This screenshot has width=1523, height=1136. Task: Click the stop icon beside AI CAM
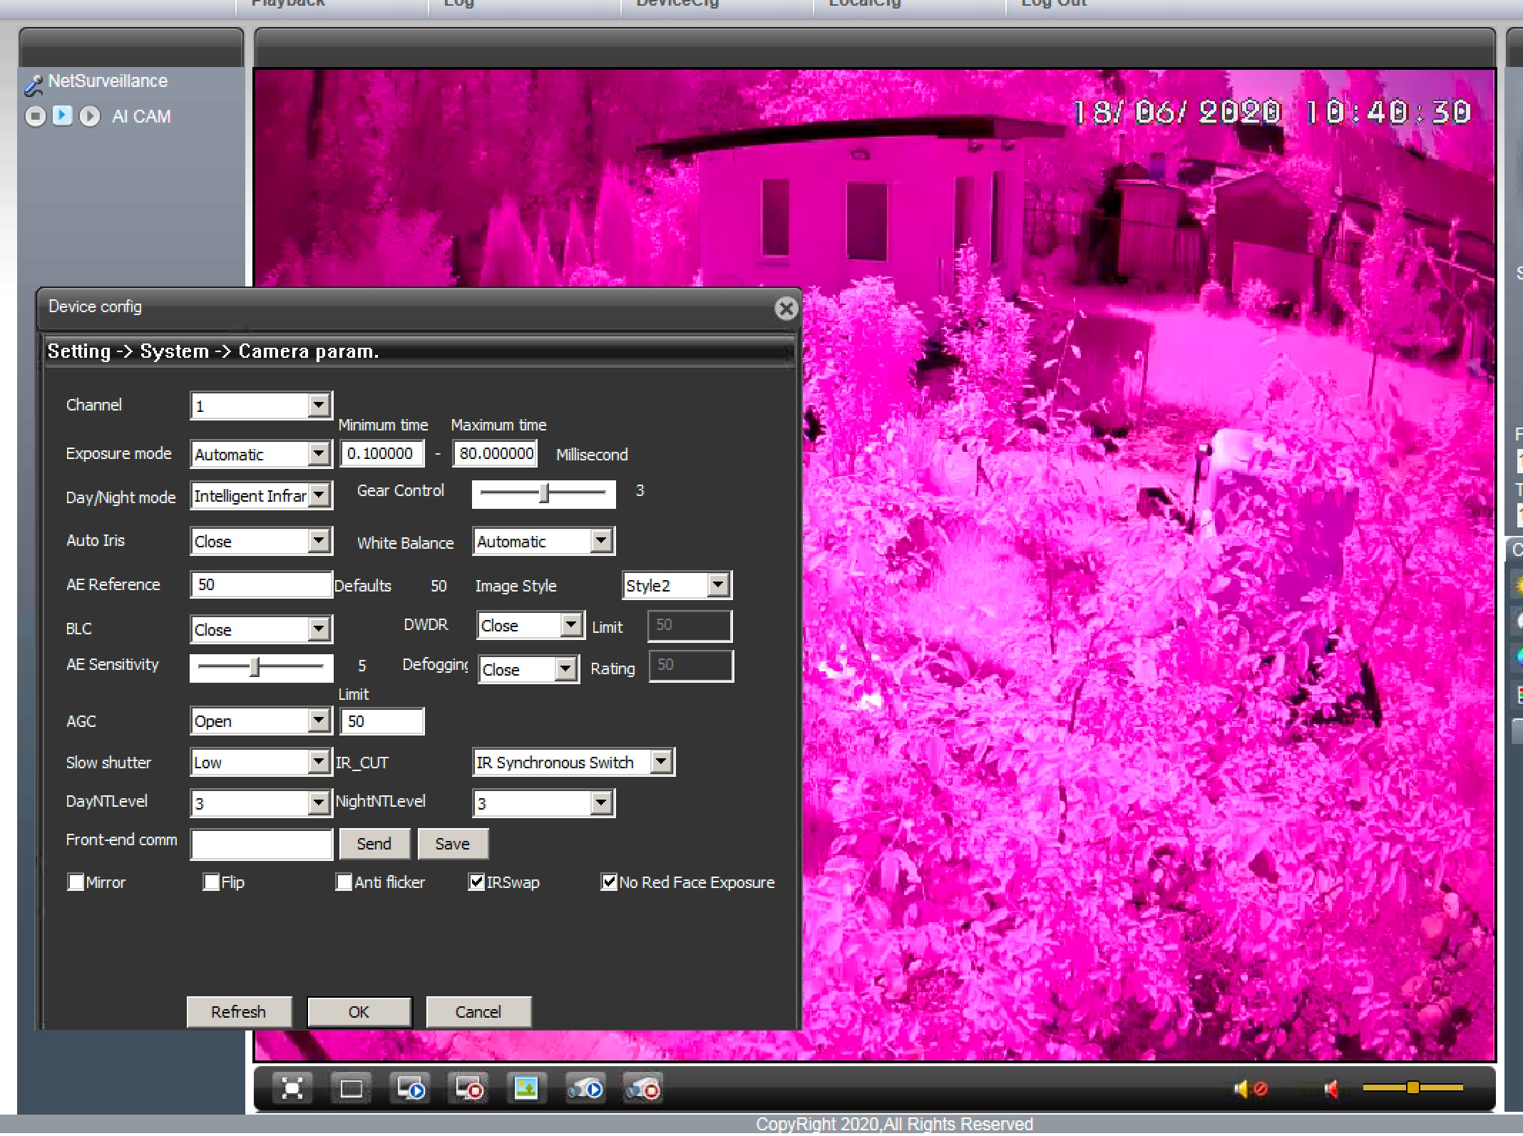coord(35,115)
